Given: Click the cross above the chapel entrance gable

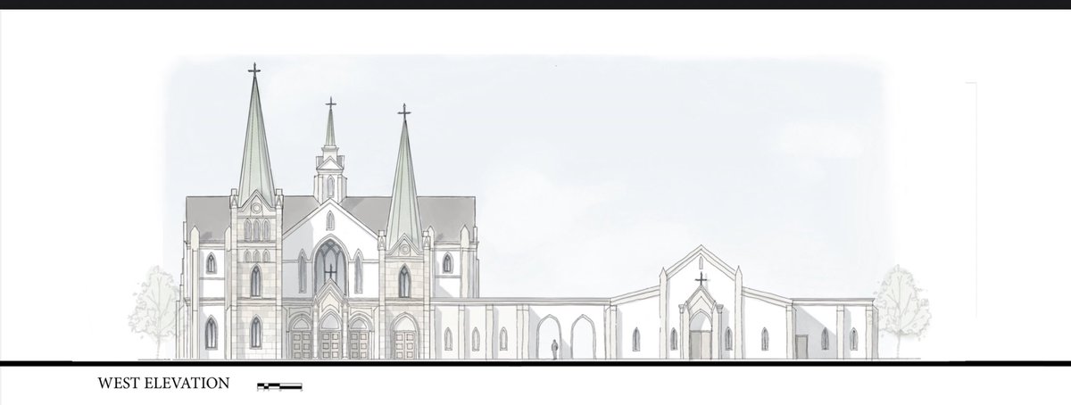Looking at the screenshot, I should pyautogui.click(x=701, y=280).
